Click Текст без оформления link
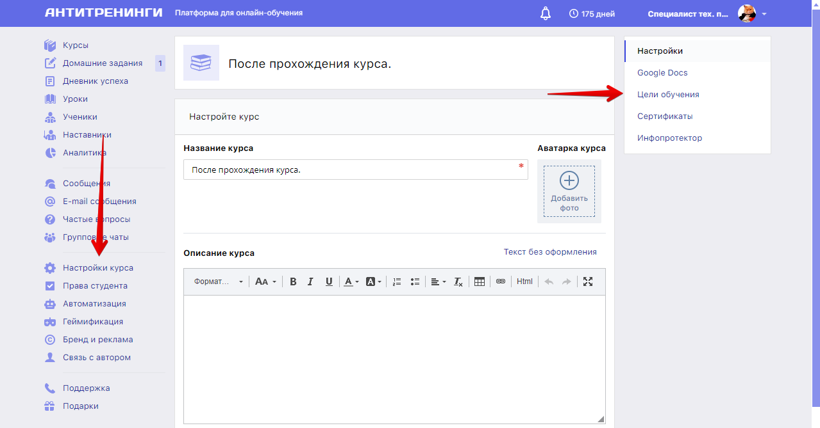 coord(549,252)
